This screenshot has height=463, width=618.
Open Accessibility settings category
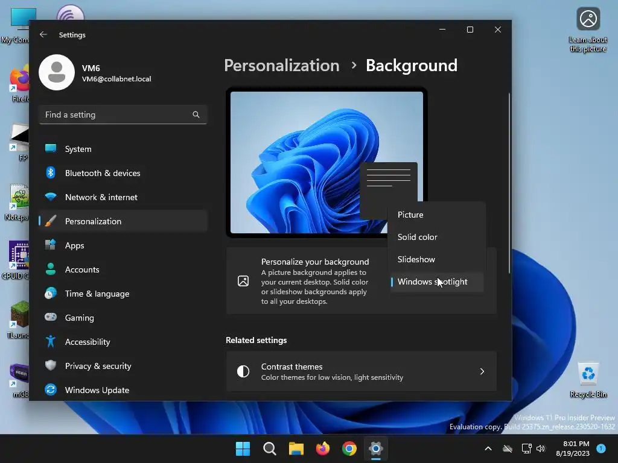pos(123,342)
